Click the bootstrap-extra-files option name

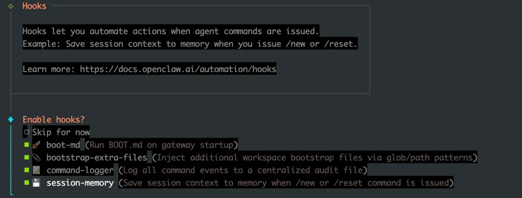97,157
